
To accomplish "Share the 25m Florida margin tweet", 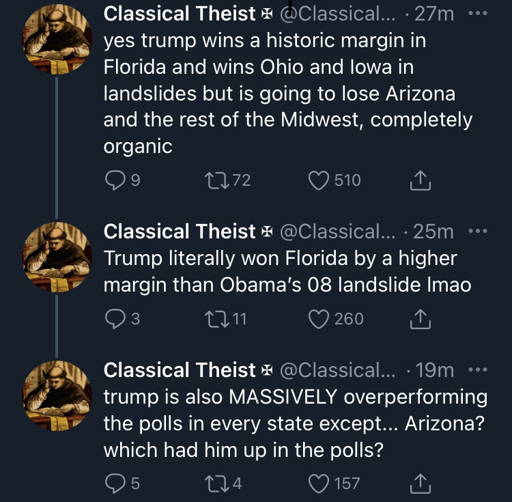I will point(421,319).
